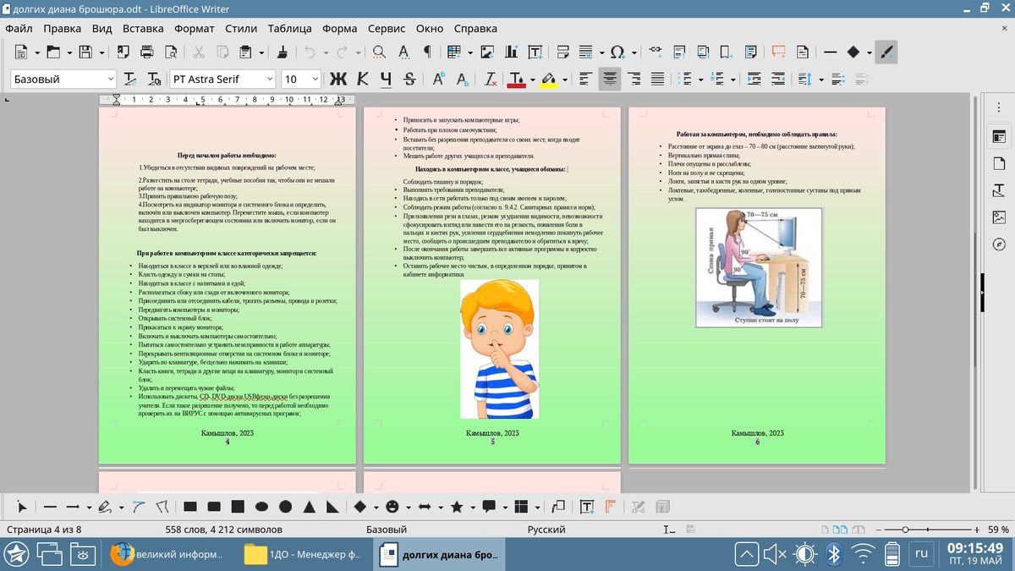Open the sidebar Properties panel
The width and height of the screenshot is (1015, 571).
[x=999, y=135]
